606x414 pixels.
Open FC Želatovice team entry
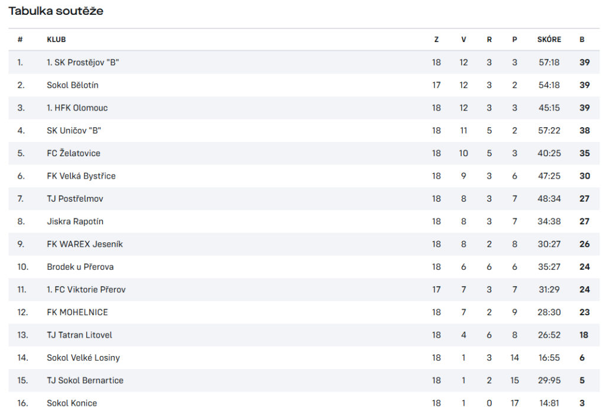click(73, 153)
